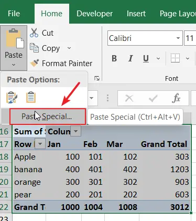Image resolution: width=196 pixels, height=221 pixels.
Task: Click the formula bar Enter checkmark icon
Action: pyautogui.click(x=153, y=99)
